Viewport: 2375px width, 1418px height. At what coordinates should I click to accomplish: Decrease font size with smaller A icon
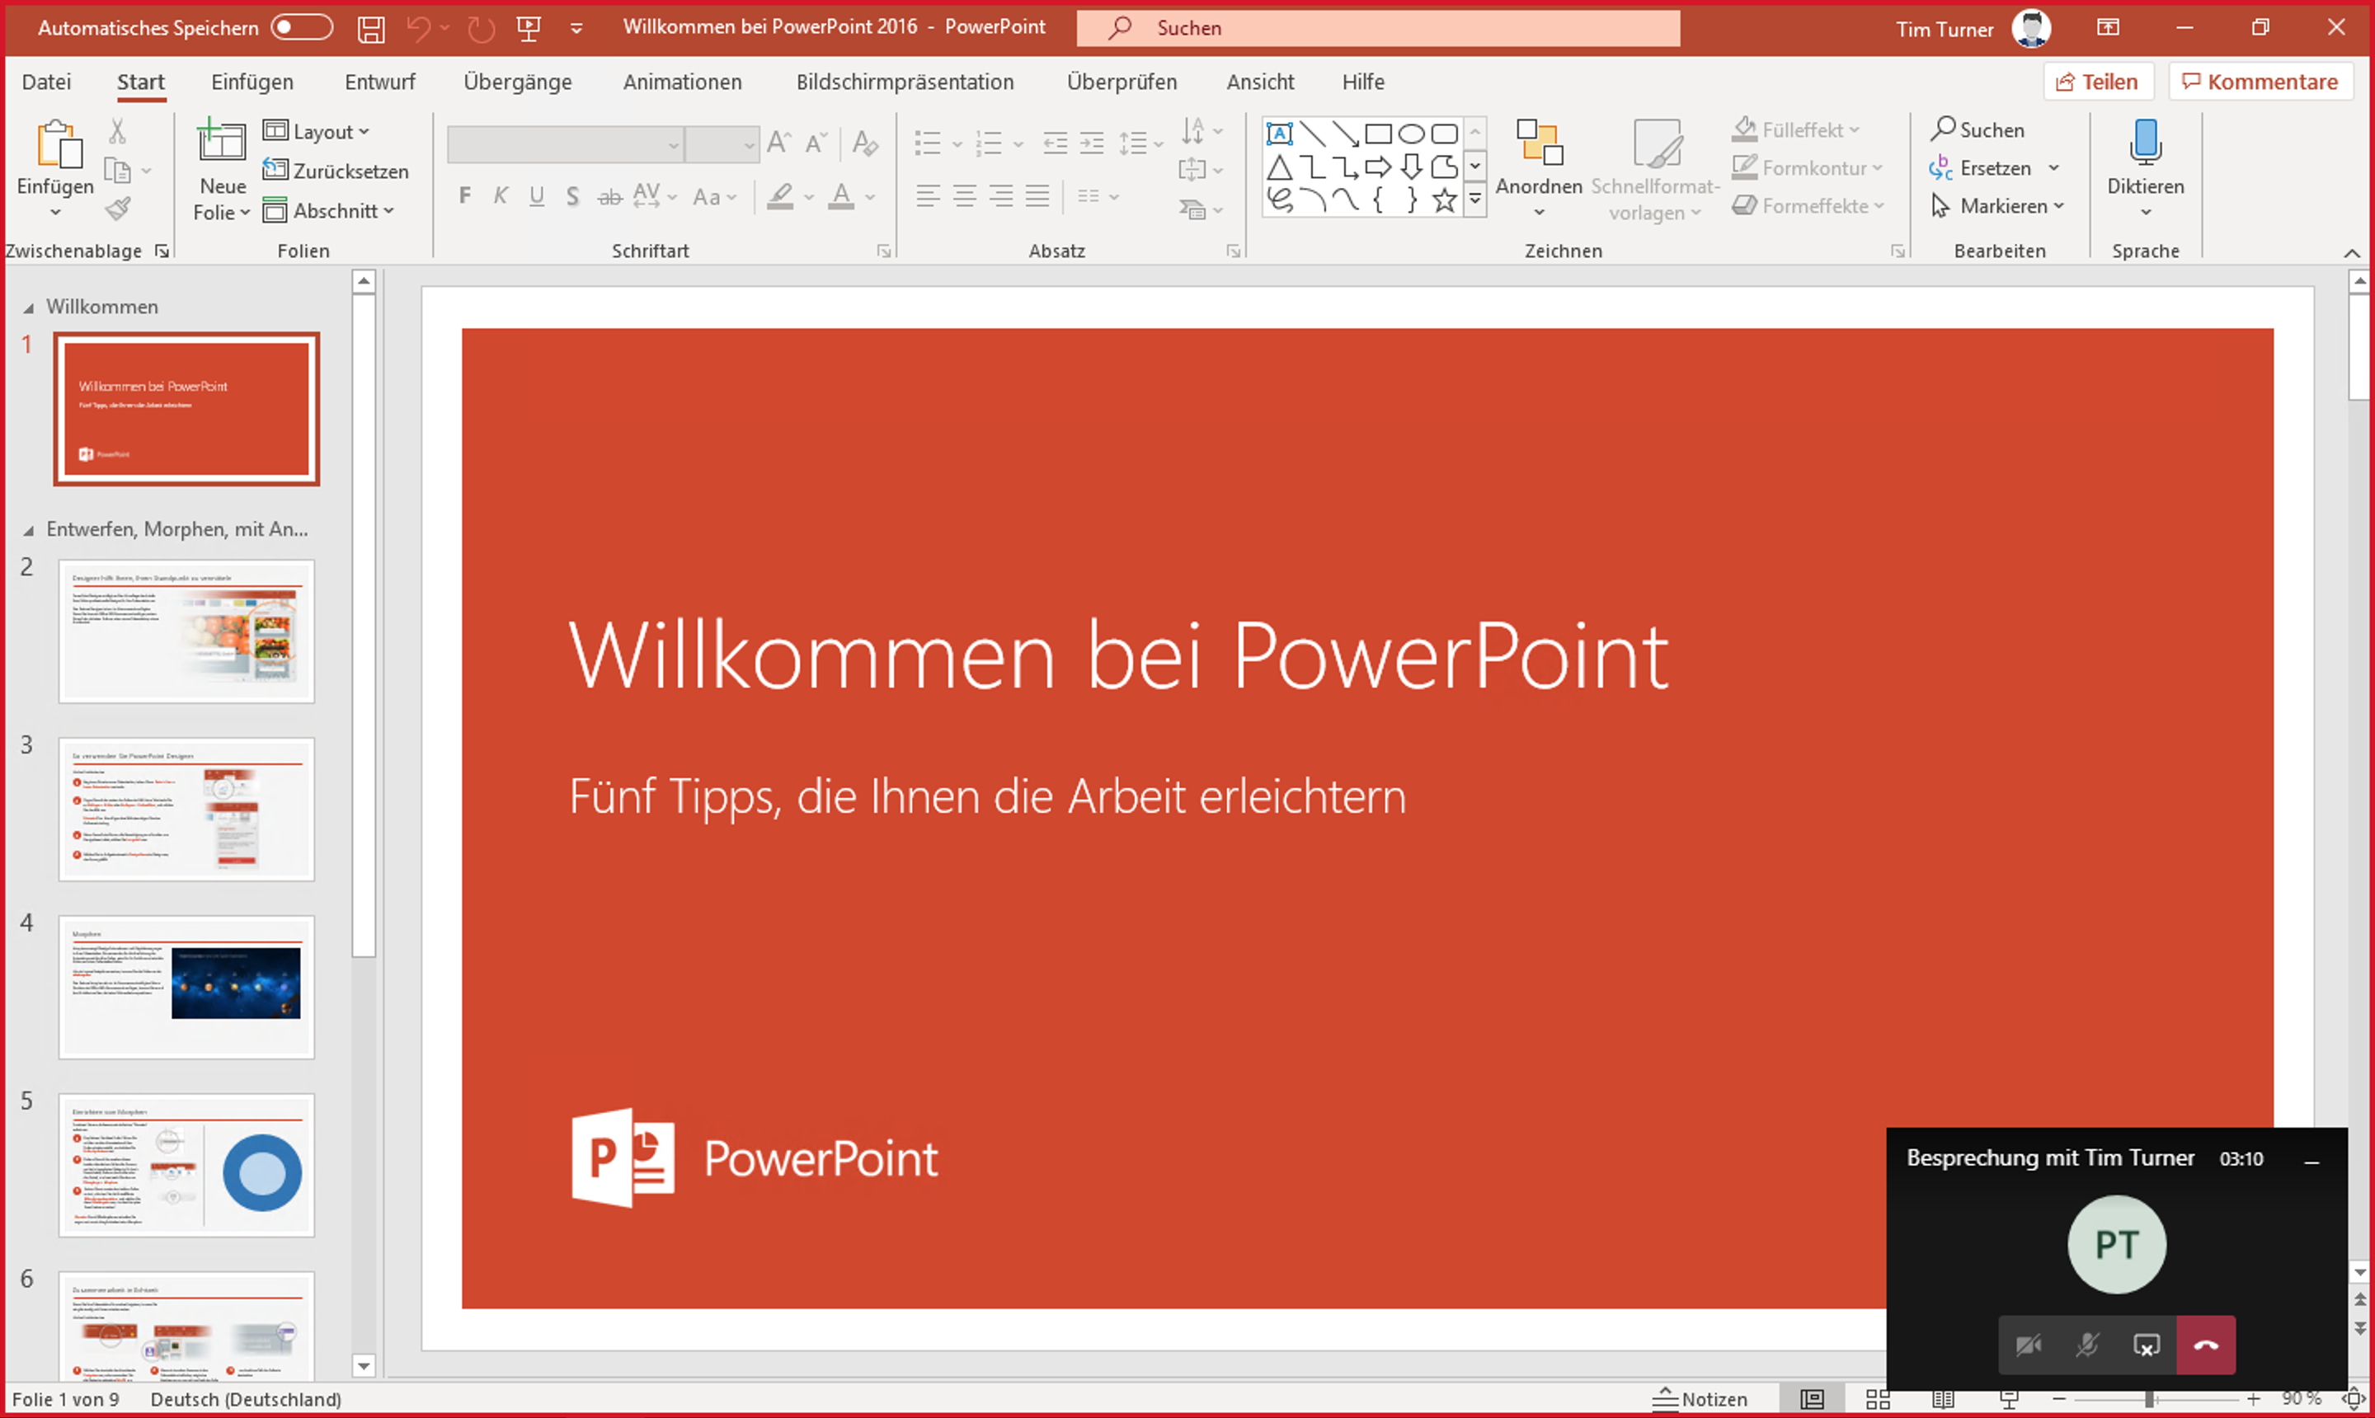(816, 143)
